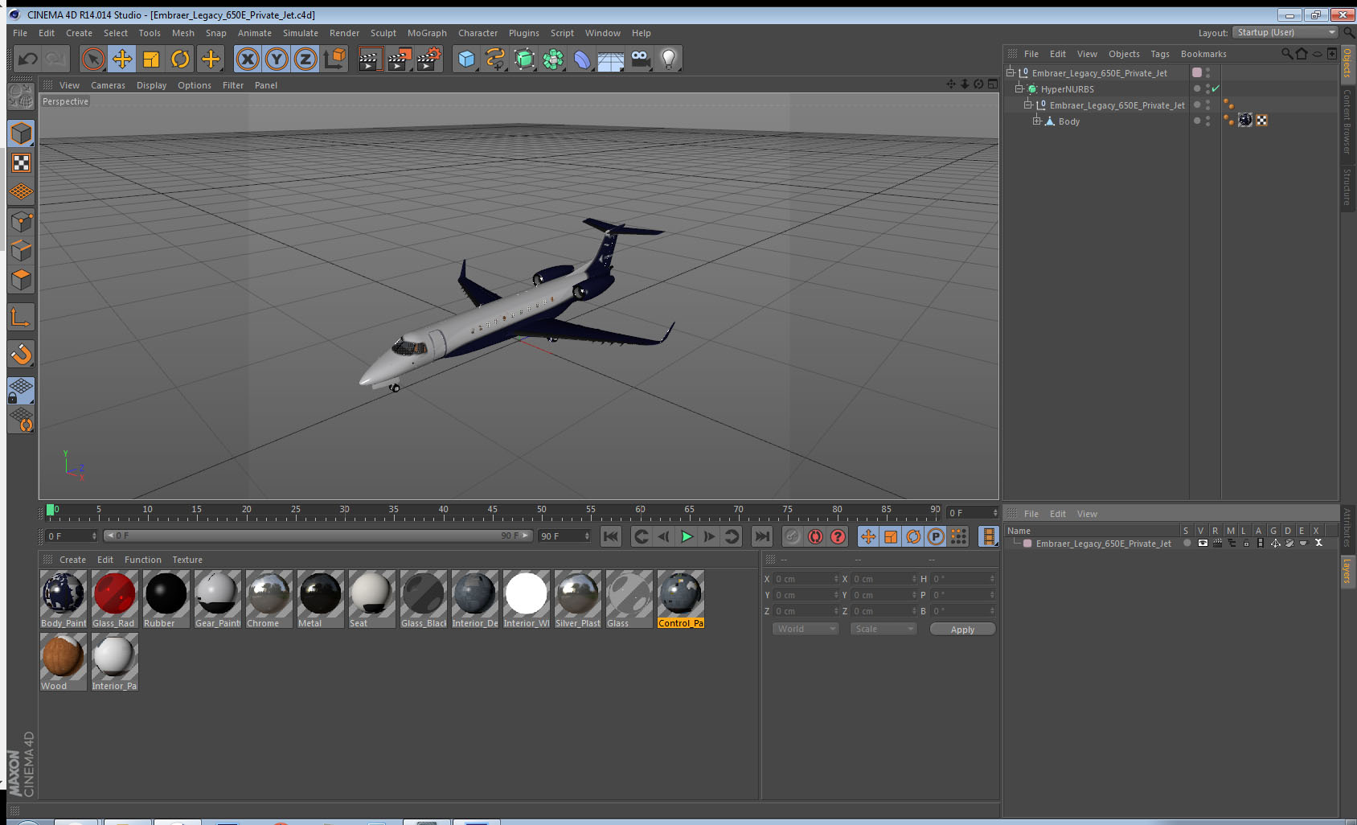Open viewport Display menu
Screen dimensions: 1357x825
151,85
